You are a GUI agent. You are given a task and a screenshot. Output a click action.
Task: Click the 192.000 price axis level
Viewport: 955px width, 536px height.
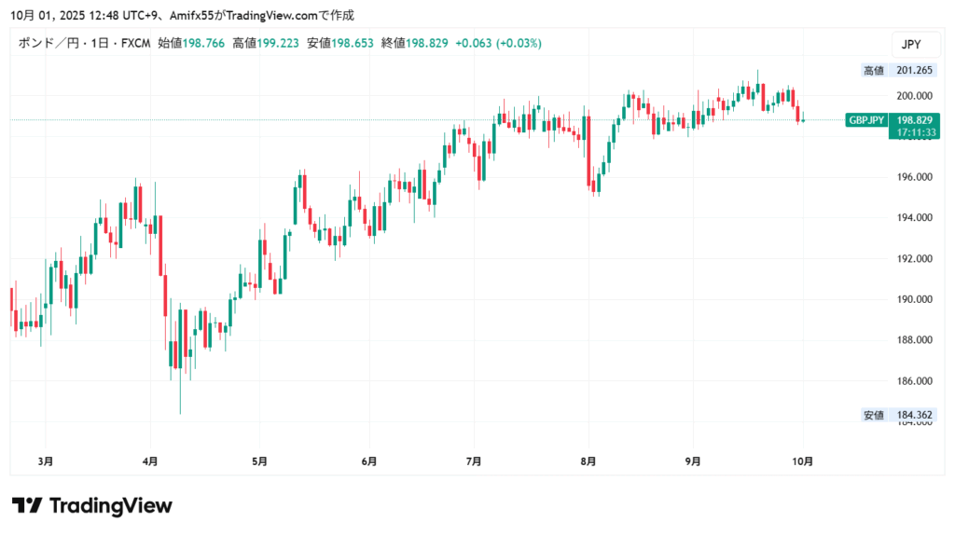(x=914, y=258)
